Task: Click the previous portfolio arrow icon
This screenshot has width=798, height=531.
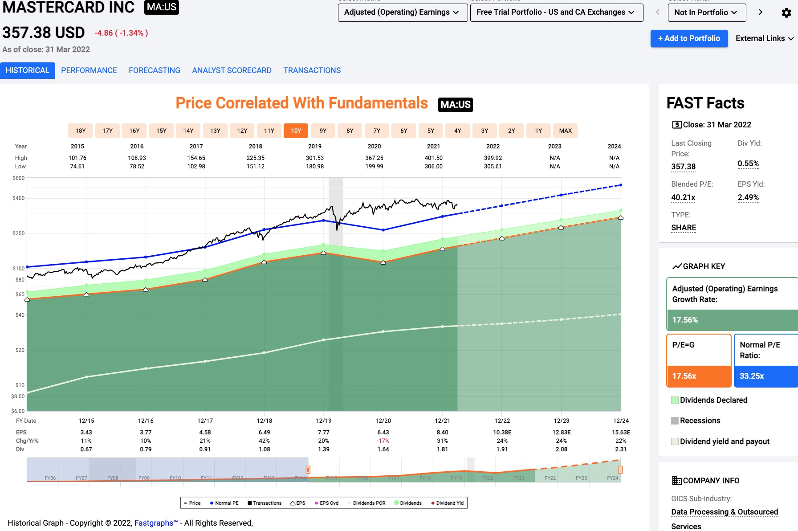Action: pos(658,12)
